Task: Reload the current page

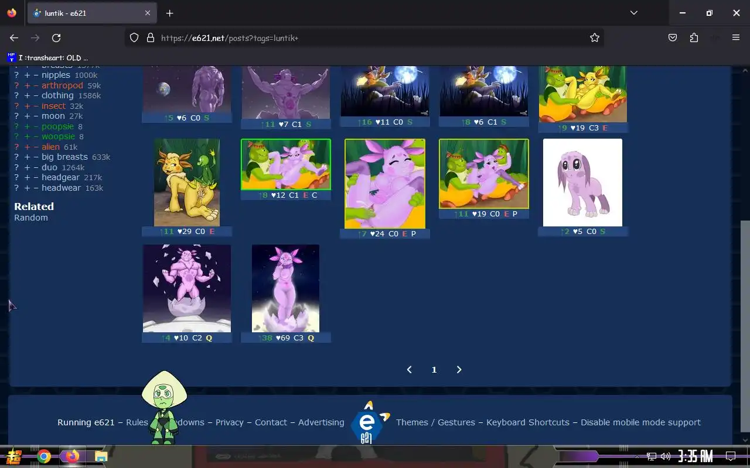Action: click(56, 37)
